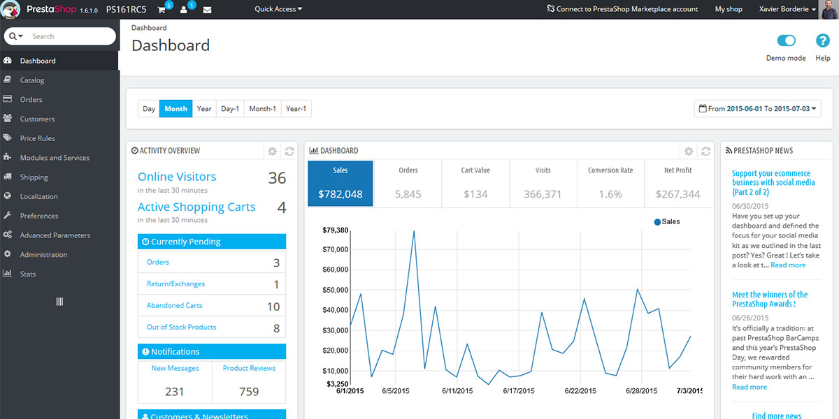This screenshot has width=839, height=419.
Task: Open Catalog in the sidebar menu
Action: coord(32,80)
